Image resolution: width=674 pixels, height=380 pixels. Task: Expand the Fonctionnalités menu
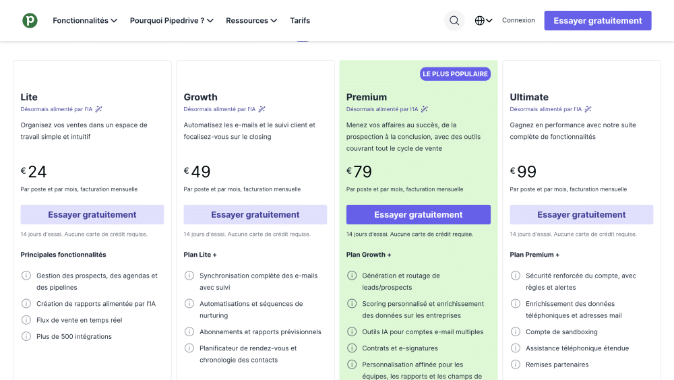click(85, 21)
